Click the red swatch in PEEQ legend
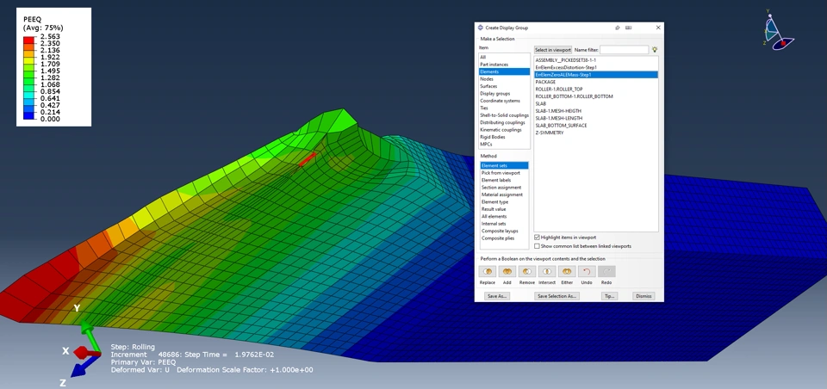This screenshot has height=389, width=827. 29,40
